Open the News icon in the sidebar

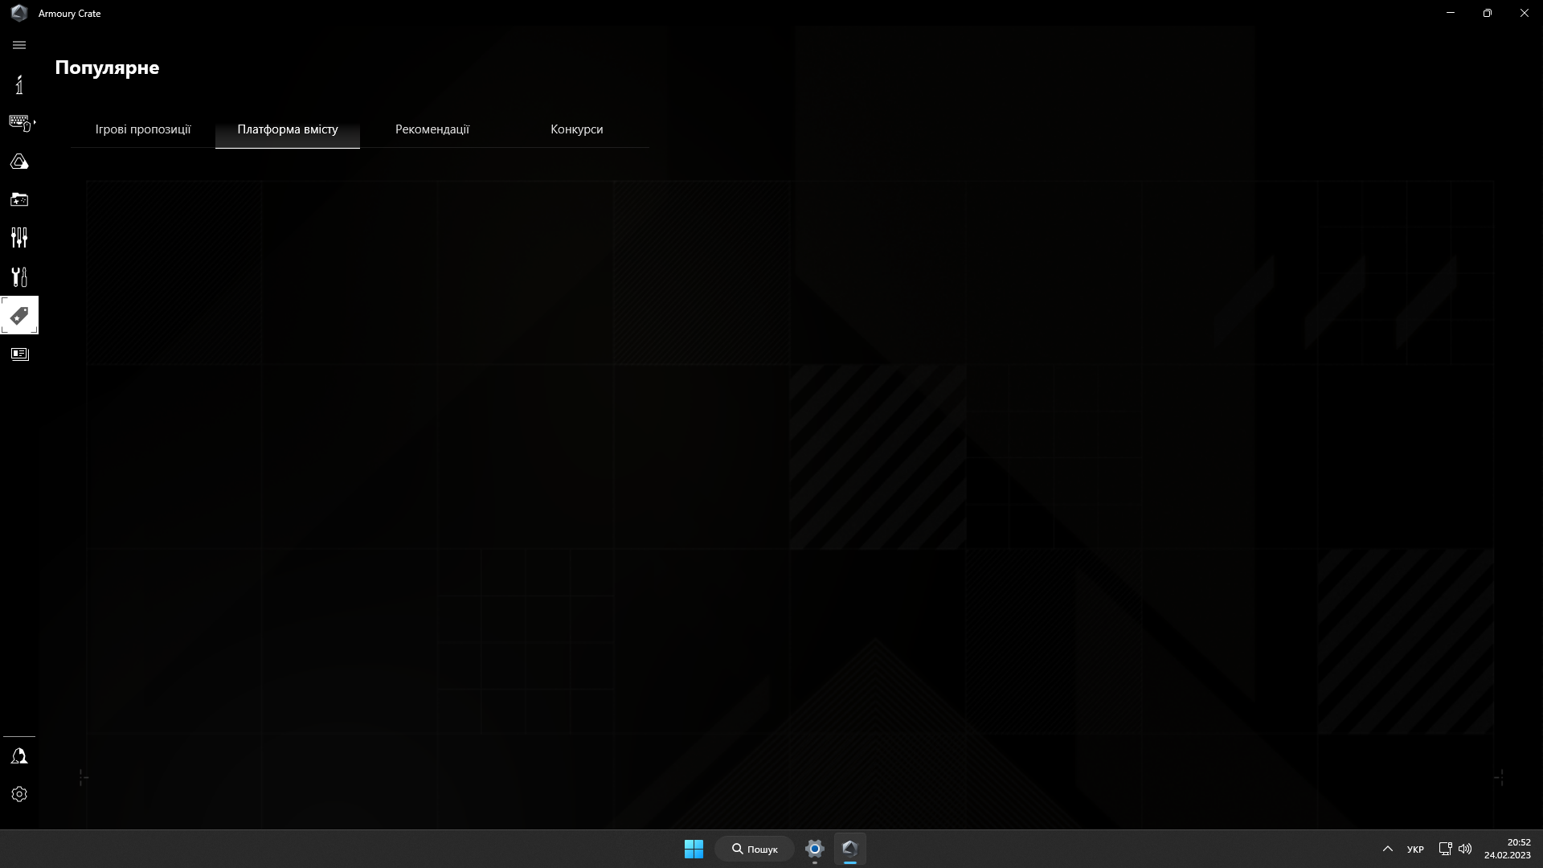19,354
